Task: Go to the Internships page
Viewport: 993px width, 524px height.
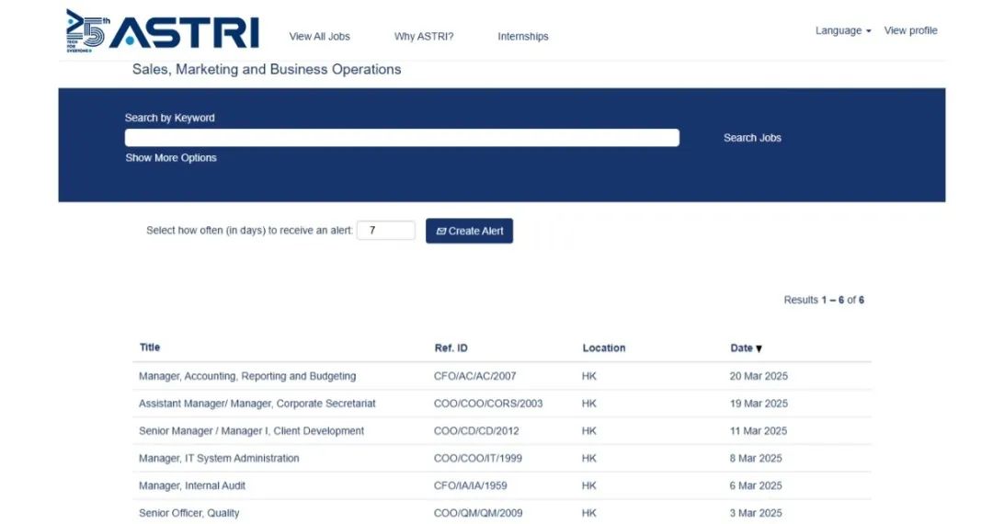Action: point(523,37)
